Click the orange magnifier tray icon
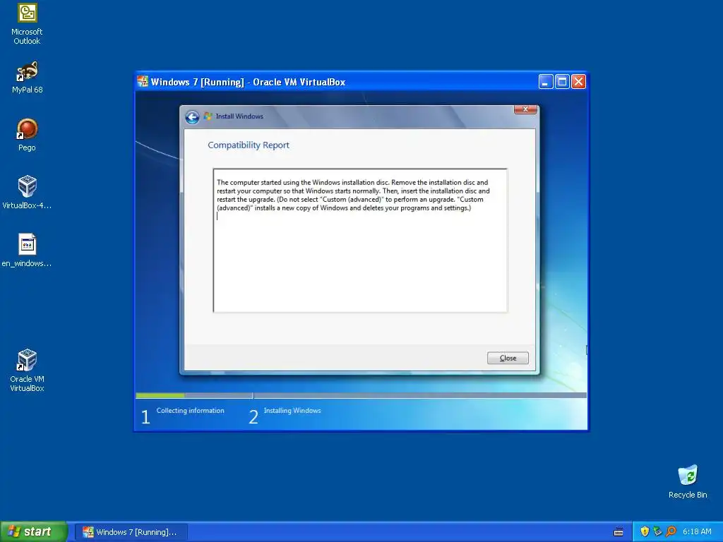The width and height of the screenshot is (723, 542). point(671,531)
